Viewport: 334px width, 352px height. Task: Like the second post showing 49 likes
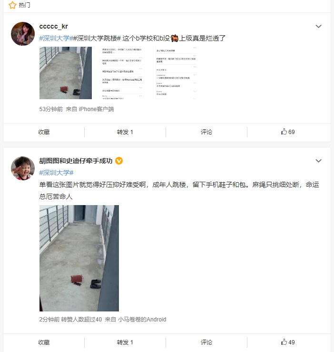point(284,342)
